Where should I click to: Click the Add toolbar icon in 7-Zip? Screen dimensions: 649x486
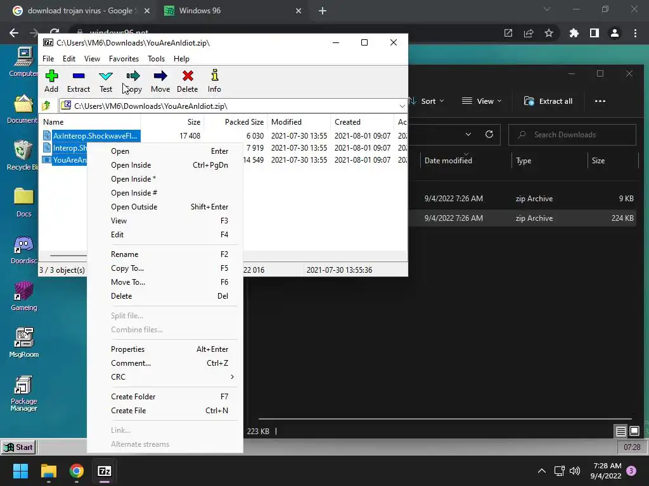(51, 81)
